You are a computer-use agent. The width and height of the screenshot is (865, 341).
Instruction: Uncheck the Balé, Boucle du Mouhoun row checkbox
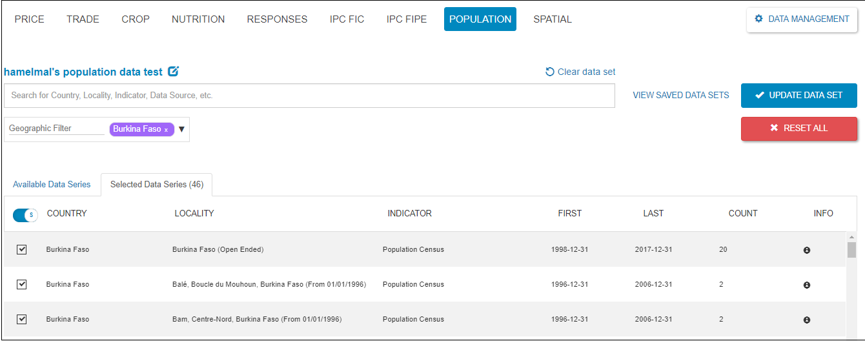tap(22, 284)
